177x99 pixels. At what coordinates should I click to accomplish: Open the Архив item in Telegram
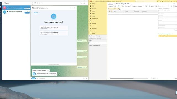click(x=7, y=4)
